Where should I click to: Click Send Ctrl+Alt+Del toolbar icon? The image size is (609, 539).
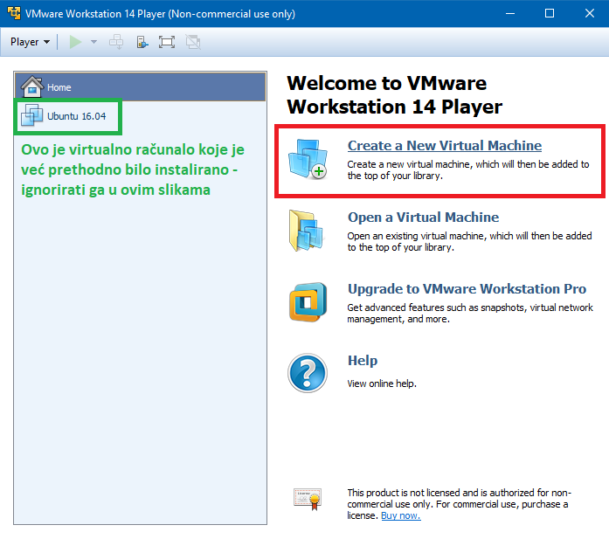(116, 42)
